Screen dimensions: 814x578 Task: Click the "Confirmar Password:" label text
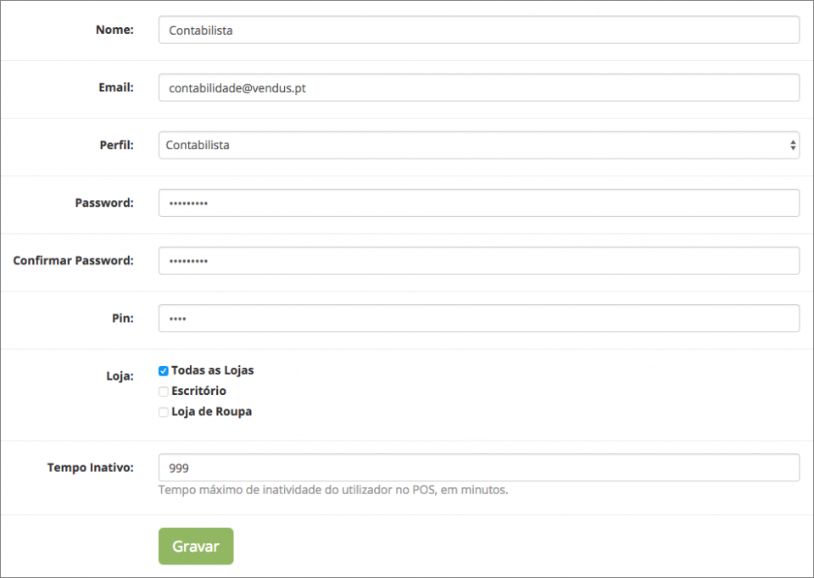point(74,260)
